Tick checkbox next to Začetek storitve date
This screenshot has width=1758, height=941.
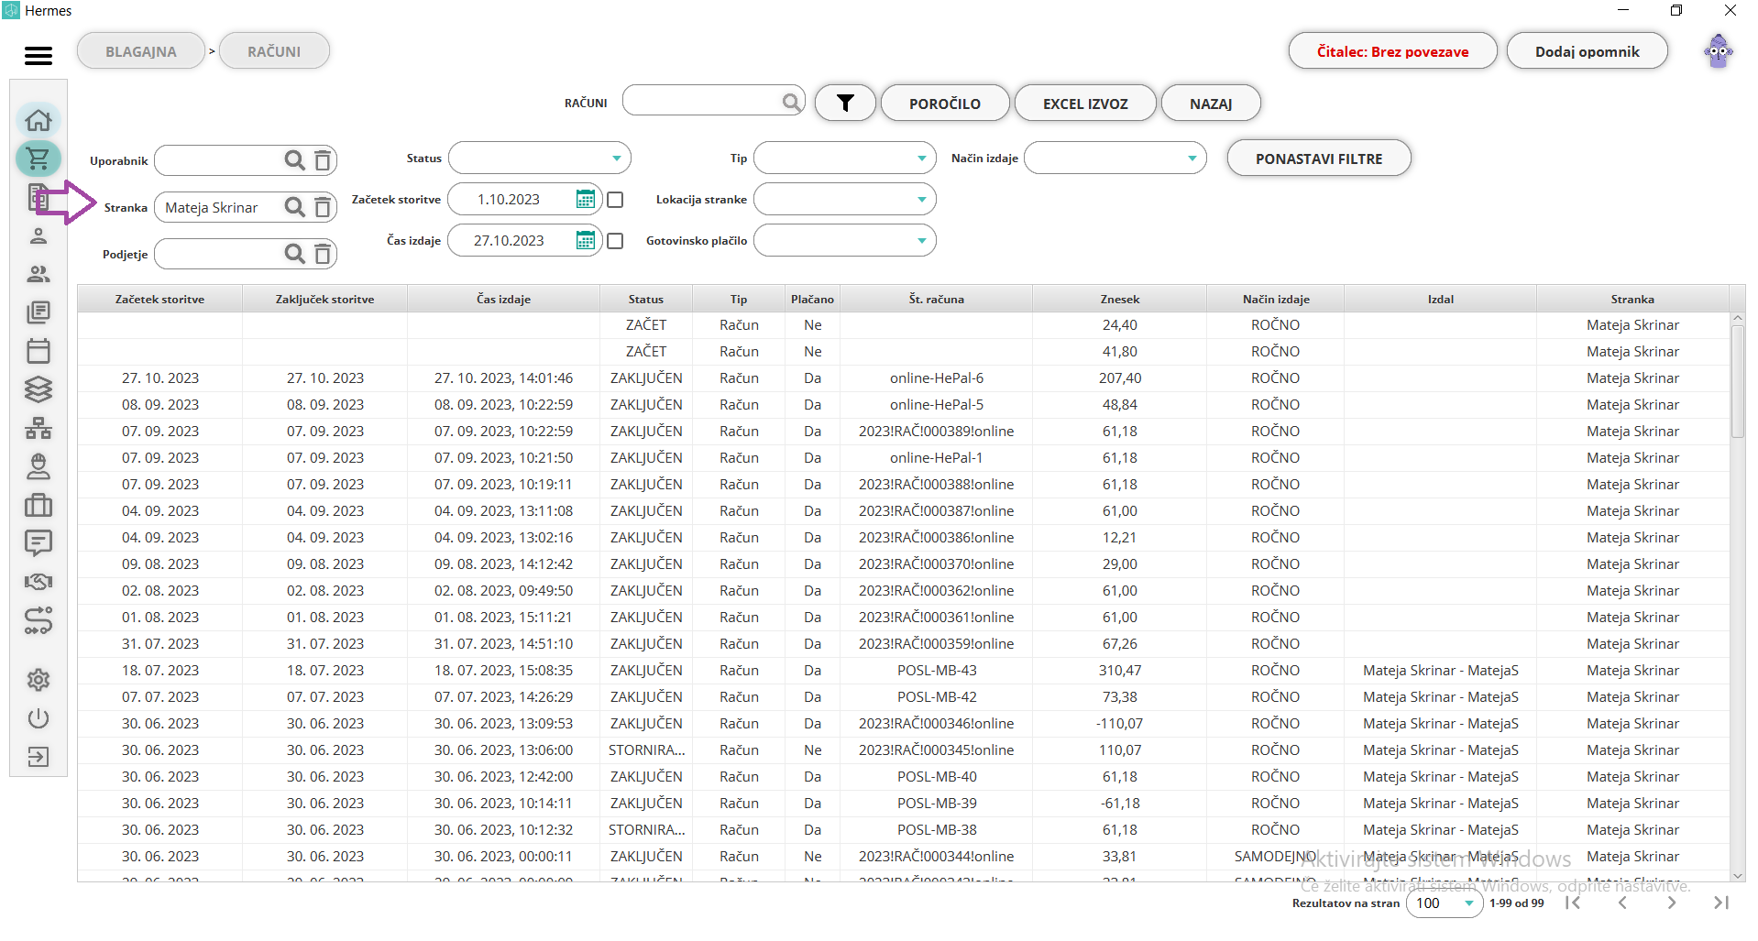tap(615, 200)
